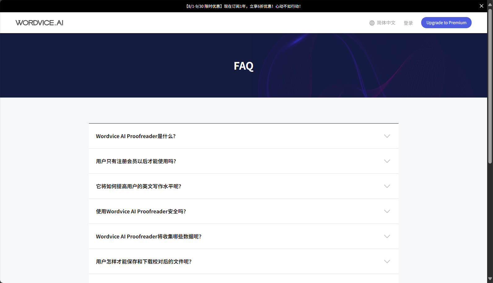Close the promotional banner with X
493x283 pixels.
coord(482,6)
